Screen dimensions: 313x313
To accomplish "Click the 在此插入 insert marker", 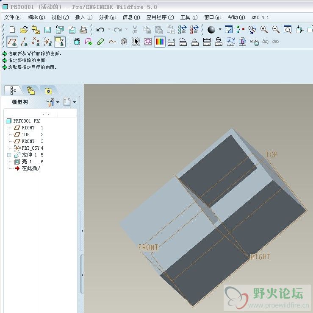I will (x=28, y=168).
